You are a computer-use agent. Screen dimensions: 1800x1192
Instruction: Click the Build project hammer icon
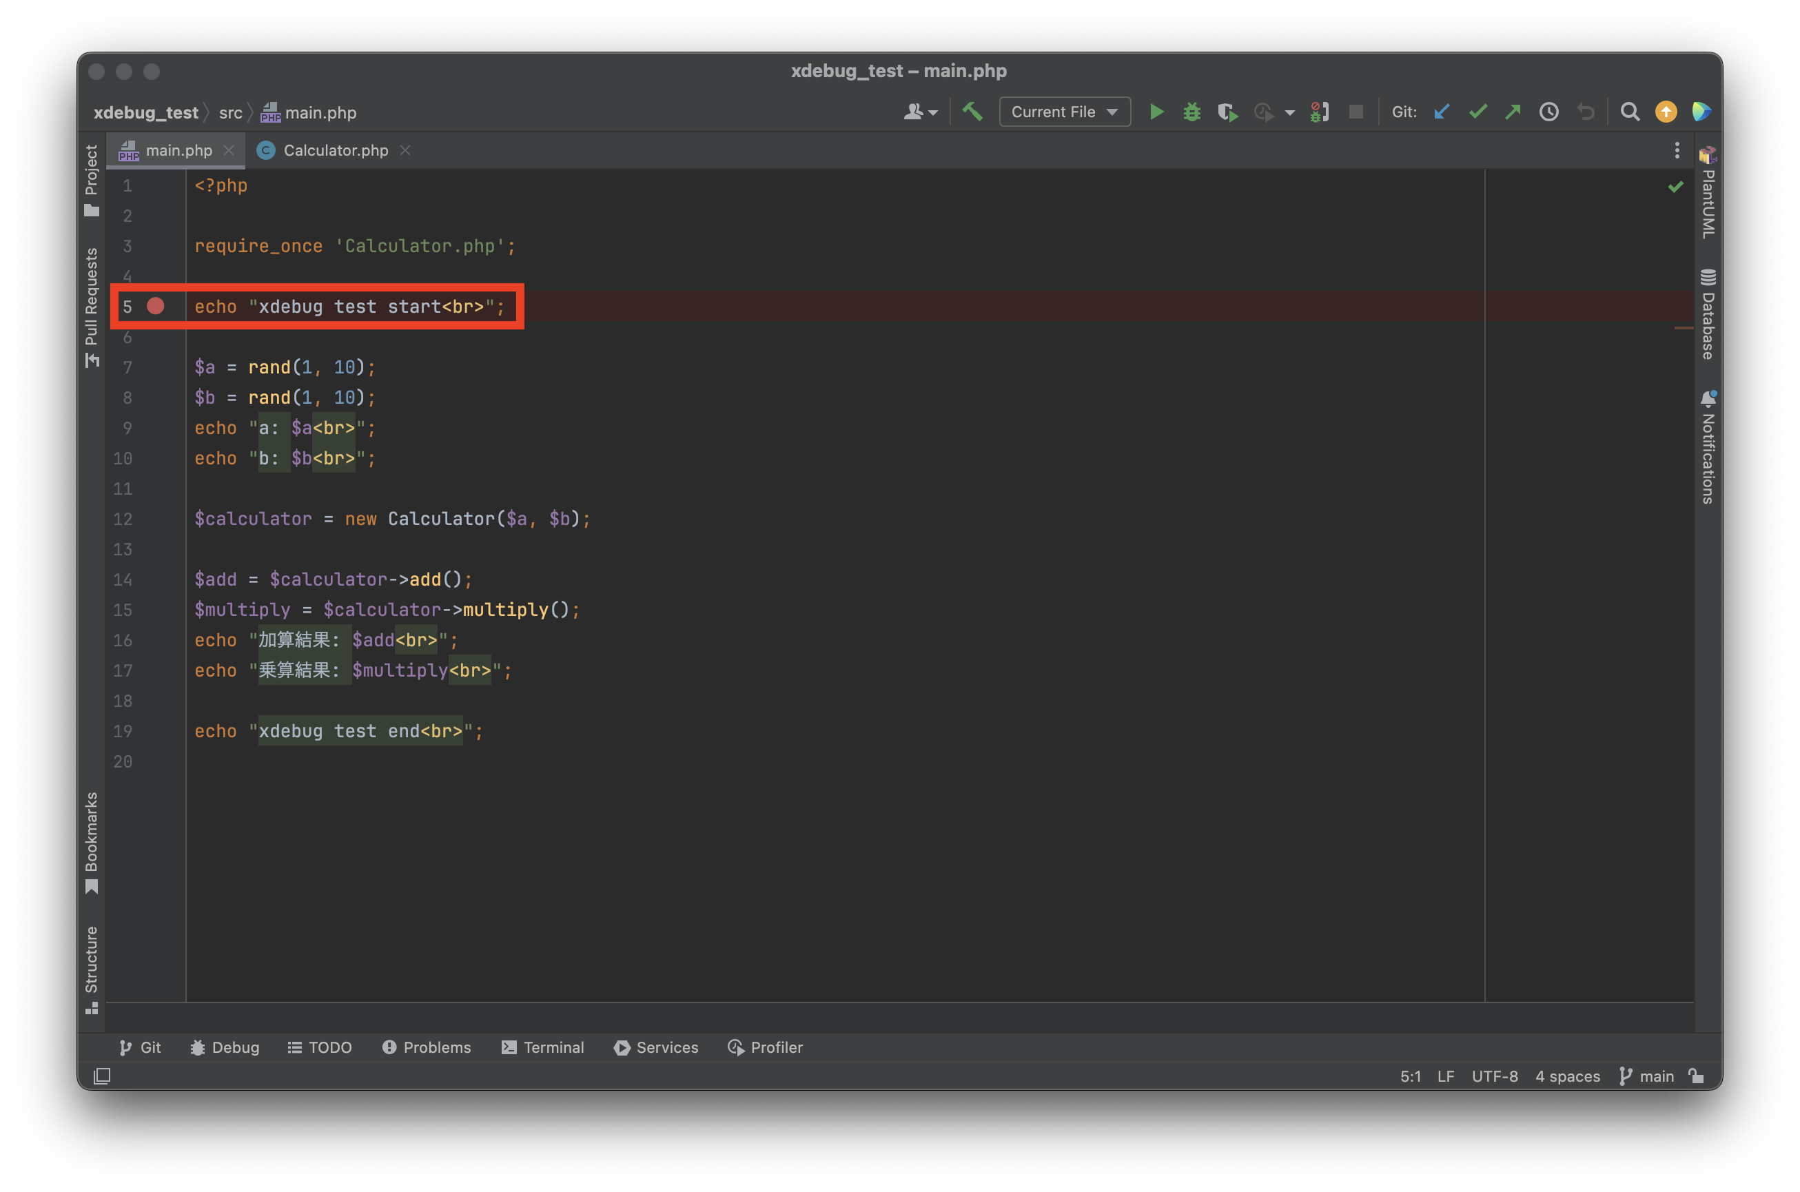[x=972, y=112]
